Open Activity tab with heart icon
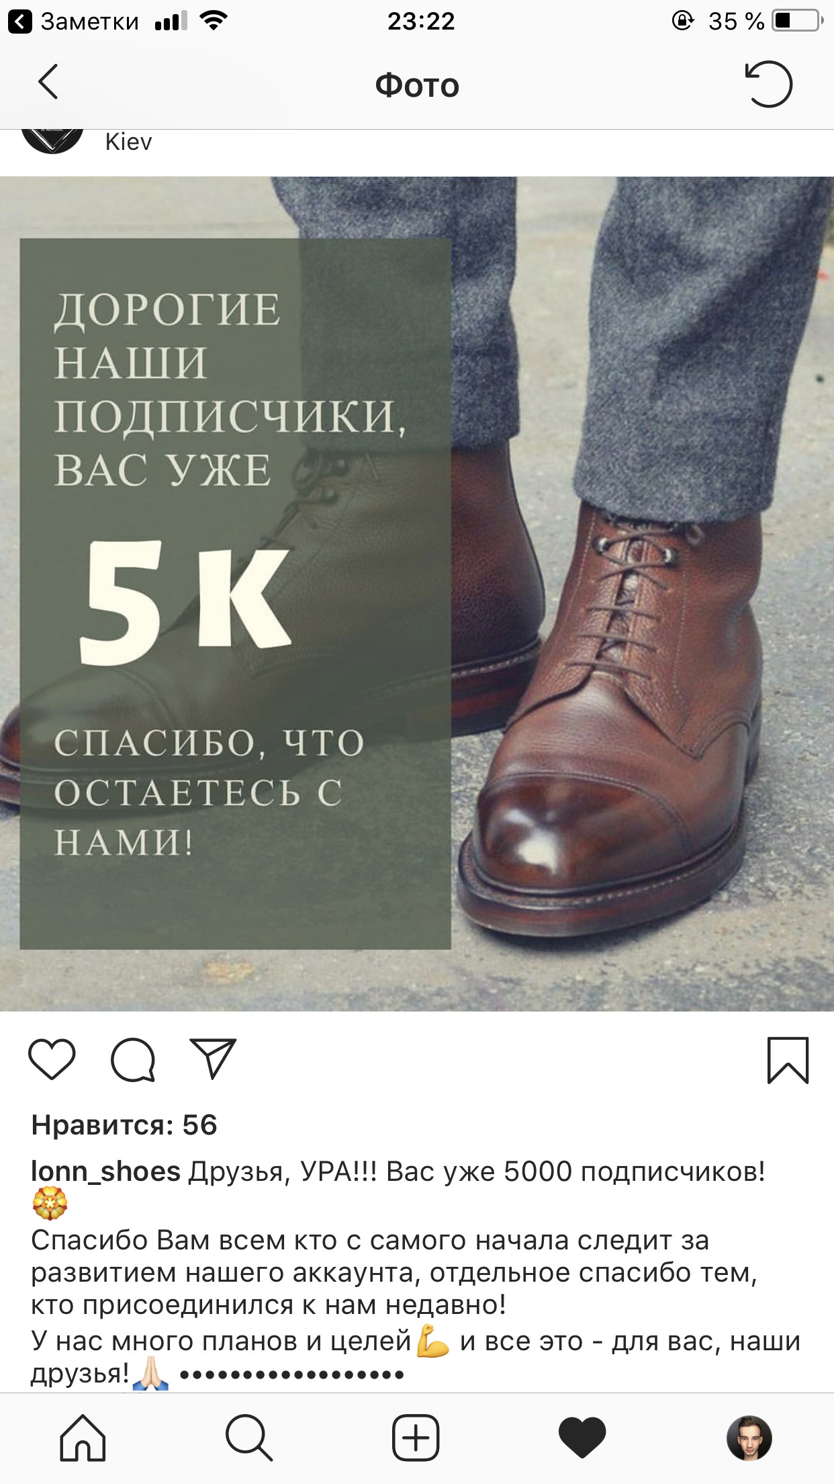834x1484 pixels. pyautogui.click(x=582, y=1438)
